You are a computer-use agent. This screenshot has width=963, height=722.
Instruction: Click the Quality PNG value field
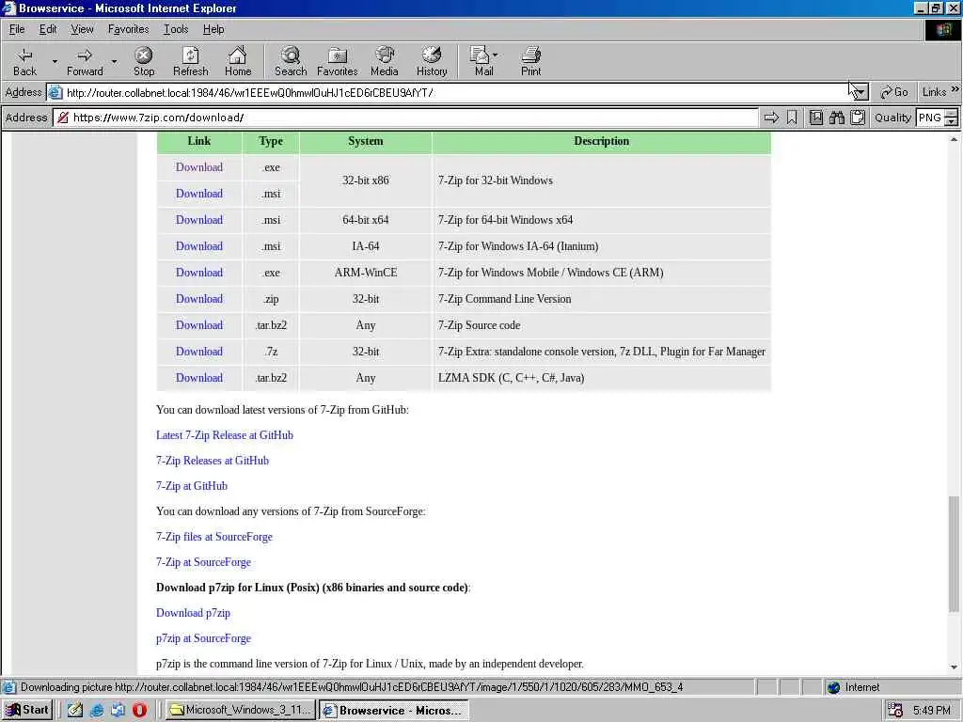(x=930, y=118)
